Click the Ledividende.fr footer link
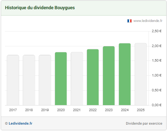This screenshot has width=167, height=131. (x=21, y=124)
